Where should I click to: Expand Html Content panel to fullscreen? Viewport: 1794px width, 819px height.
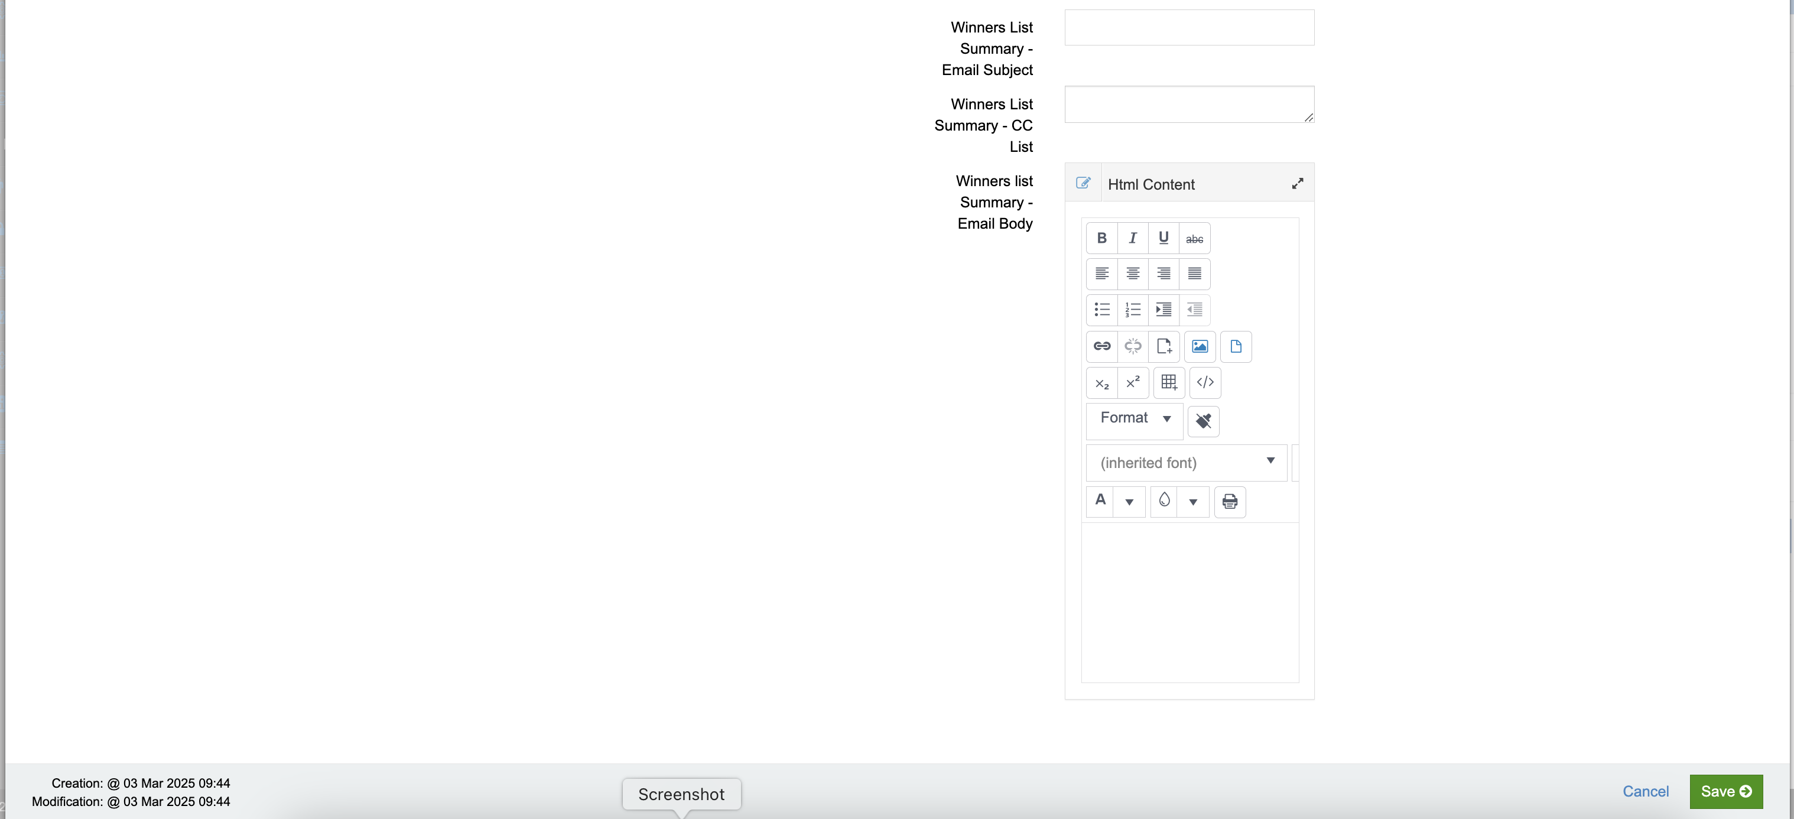click(1296, 184)
